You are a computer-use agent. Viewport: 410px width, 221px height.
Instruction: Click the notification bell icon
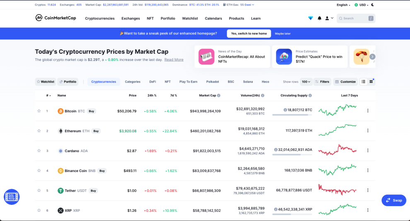(319, 18)
